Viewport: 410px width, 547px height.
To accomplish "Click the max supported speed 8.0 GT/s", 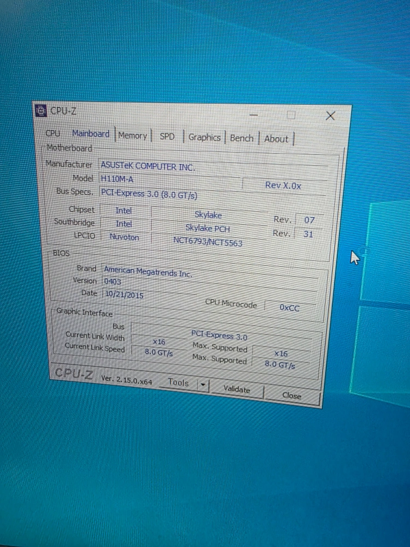I will [279, 364].
